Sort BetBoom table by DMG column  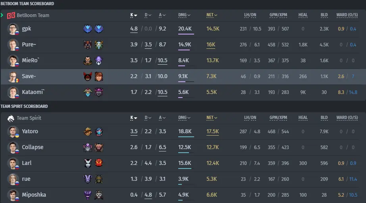[x=184, y=15]
